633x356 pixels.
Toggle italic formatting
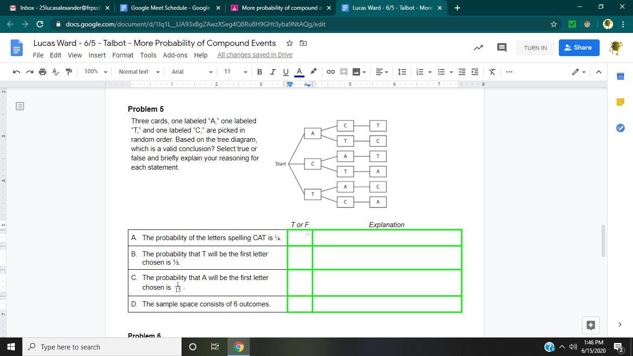[272, 72]
